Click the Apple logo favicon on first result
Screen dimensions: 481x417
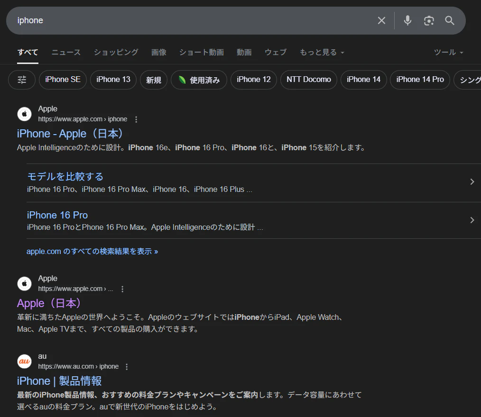(x=24, y=114)
